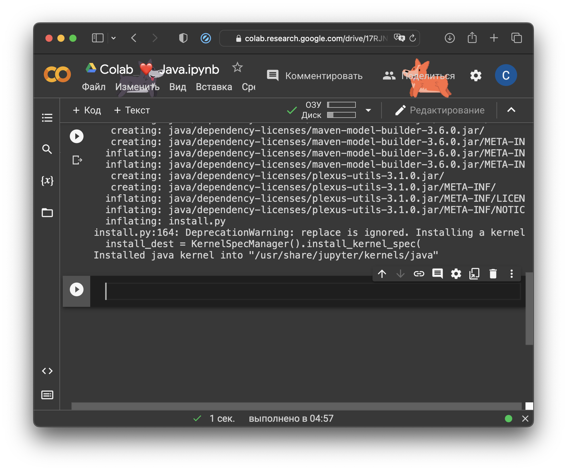Click the ОЗУ usage bar
567x471 pixels.
click(341, 105)
